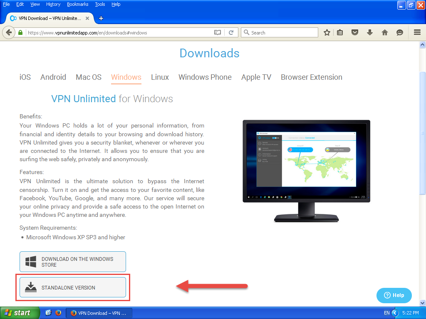The height and width of the screenshot is (319, 426).
Task: Click the vertical scrollbar thumb
Action: coord(423,133)
